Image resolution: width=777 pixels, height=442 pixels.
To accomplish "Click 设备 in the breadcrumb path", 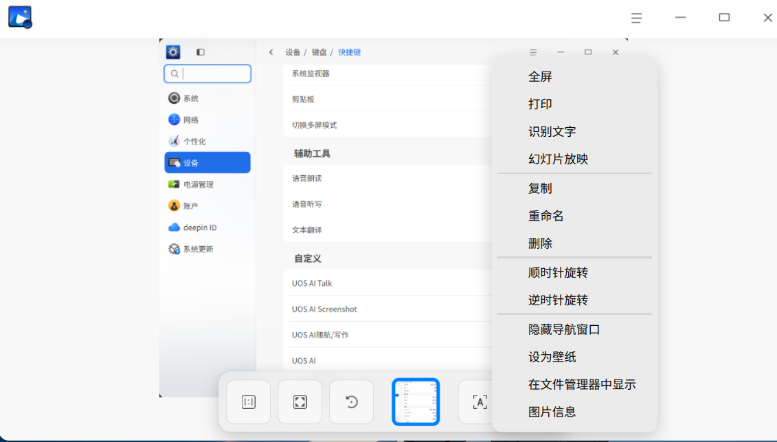I will pos(293,52).
